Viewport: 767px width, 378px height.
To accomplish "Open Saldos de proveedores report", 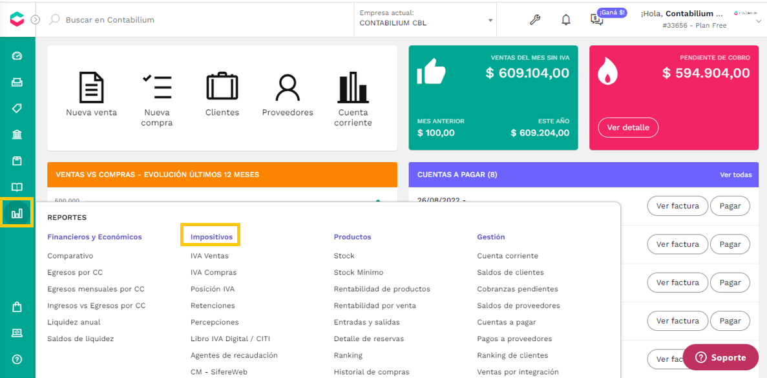I will pyautogui.click(x=518, y=306).
